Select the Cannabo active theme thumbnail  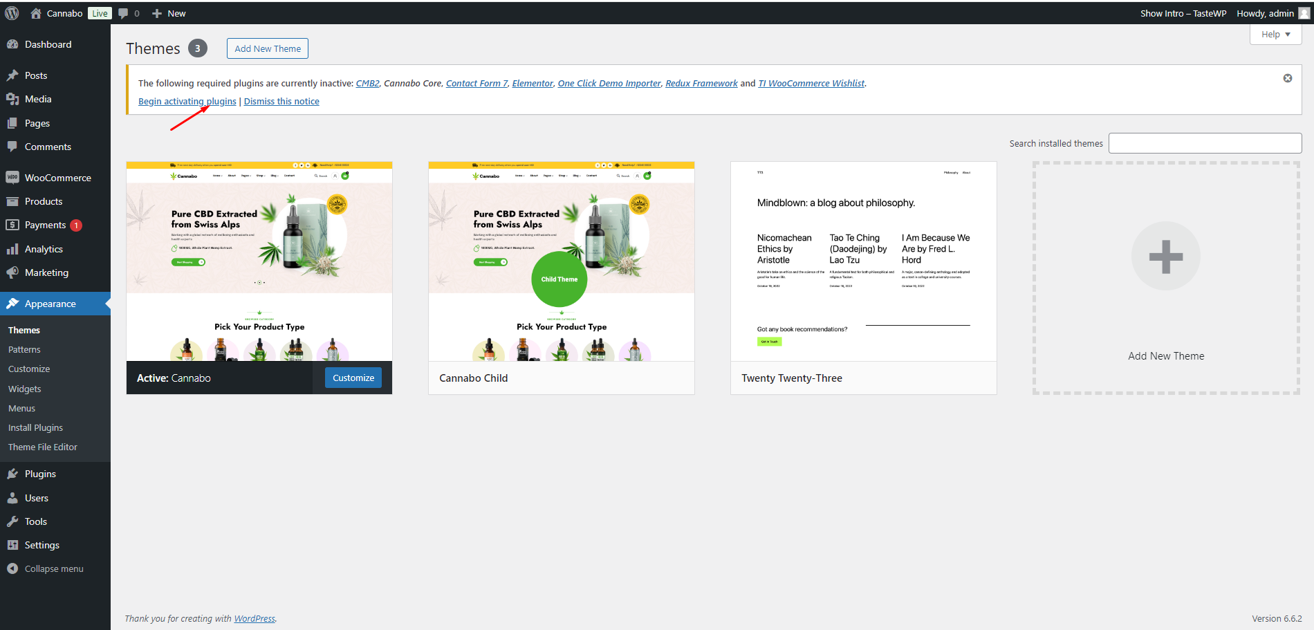pos(259,261)
